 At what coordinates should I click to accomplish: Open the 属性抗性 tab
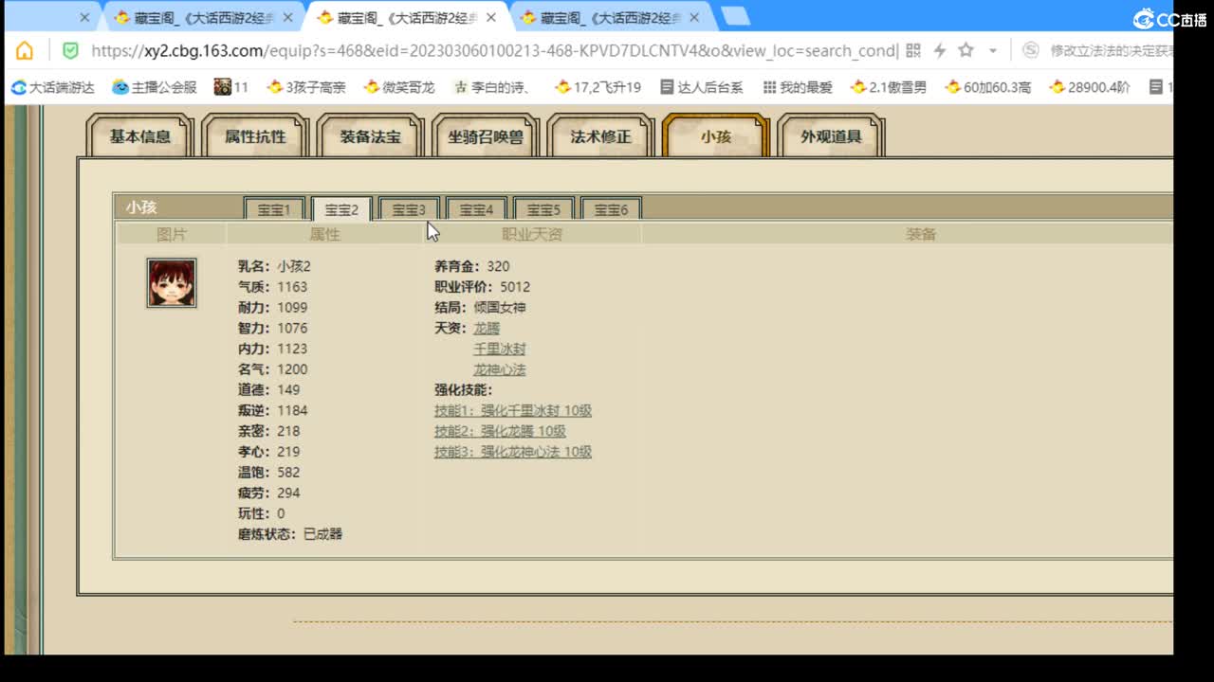coord(255,136)
